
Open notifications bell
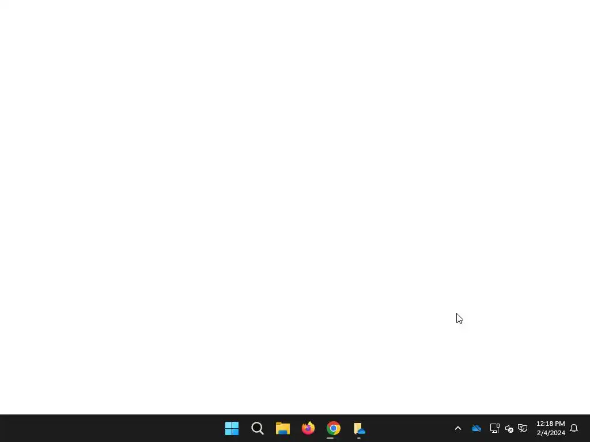[574, 428]
